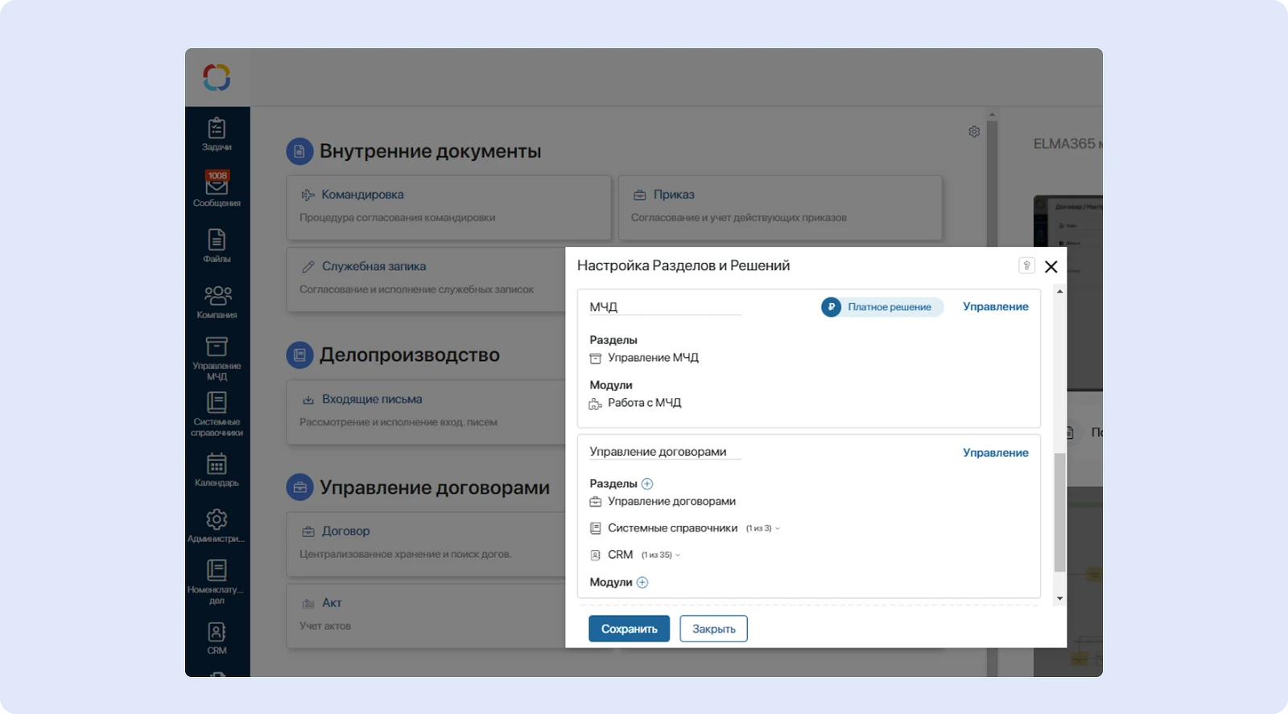1288x714 pixels.
Task: Click dialog scrollbar up arrow
Action: click(1059, 291)
